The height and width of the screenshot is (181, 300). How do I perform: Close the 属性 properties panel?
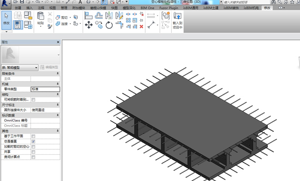coord(58,42)
